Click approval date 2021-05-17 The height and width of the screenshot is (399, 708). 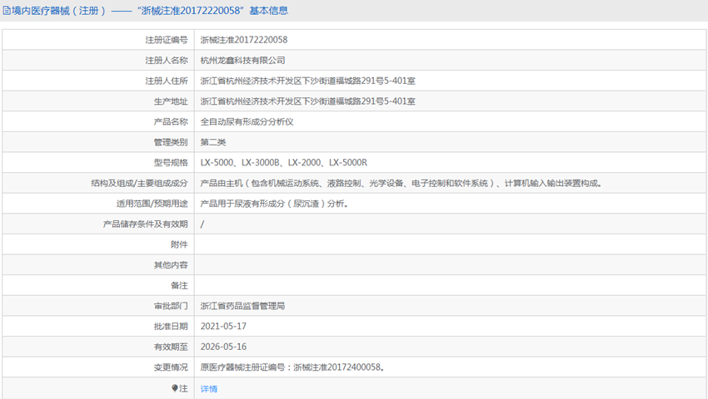(x=223, y=326)
